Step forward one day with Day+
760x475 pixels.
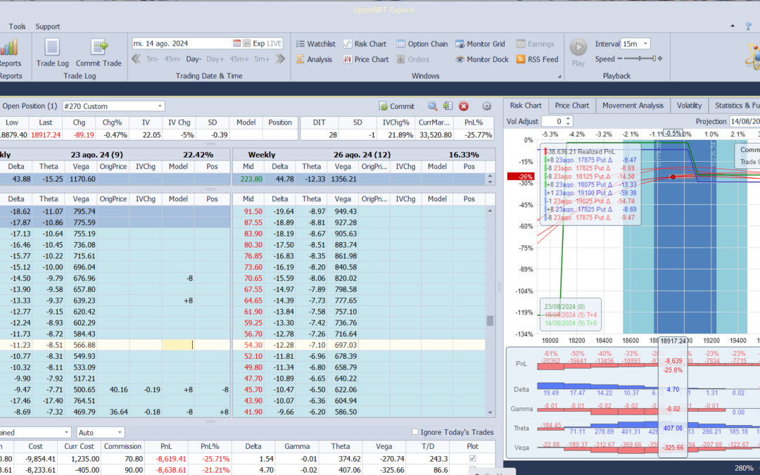[x=215, y=60]
